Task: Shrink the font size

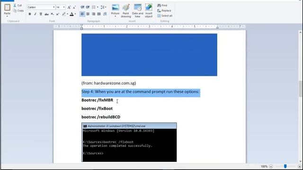Action: click(x=74, y=8)
